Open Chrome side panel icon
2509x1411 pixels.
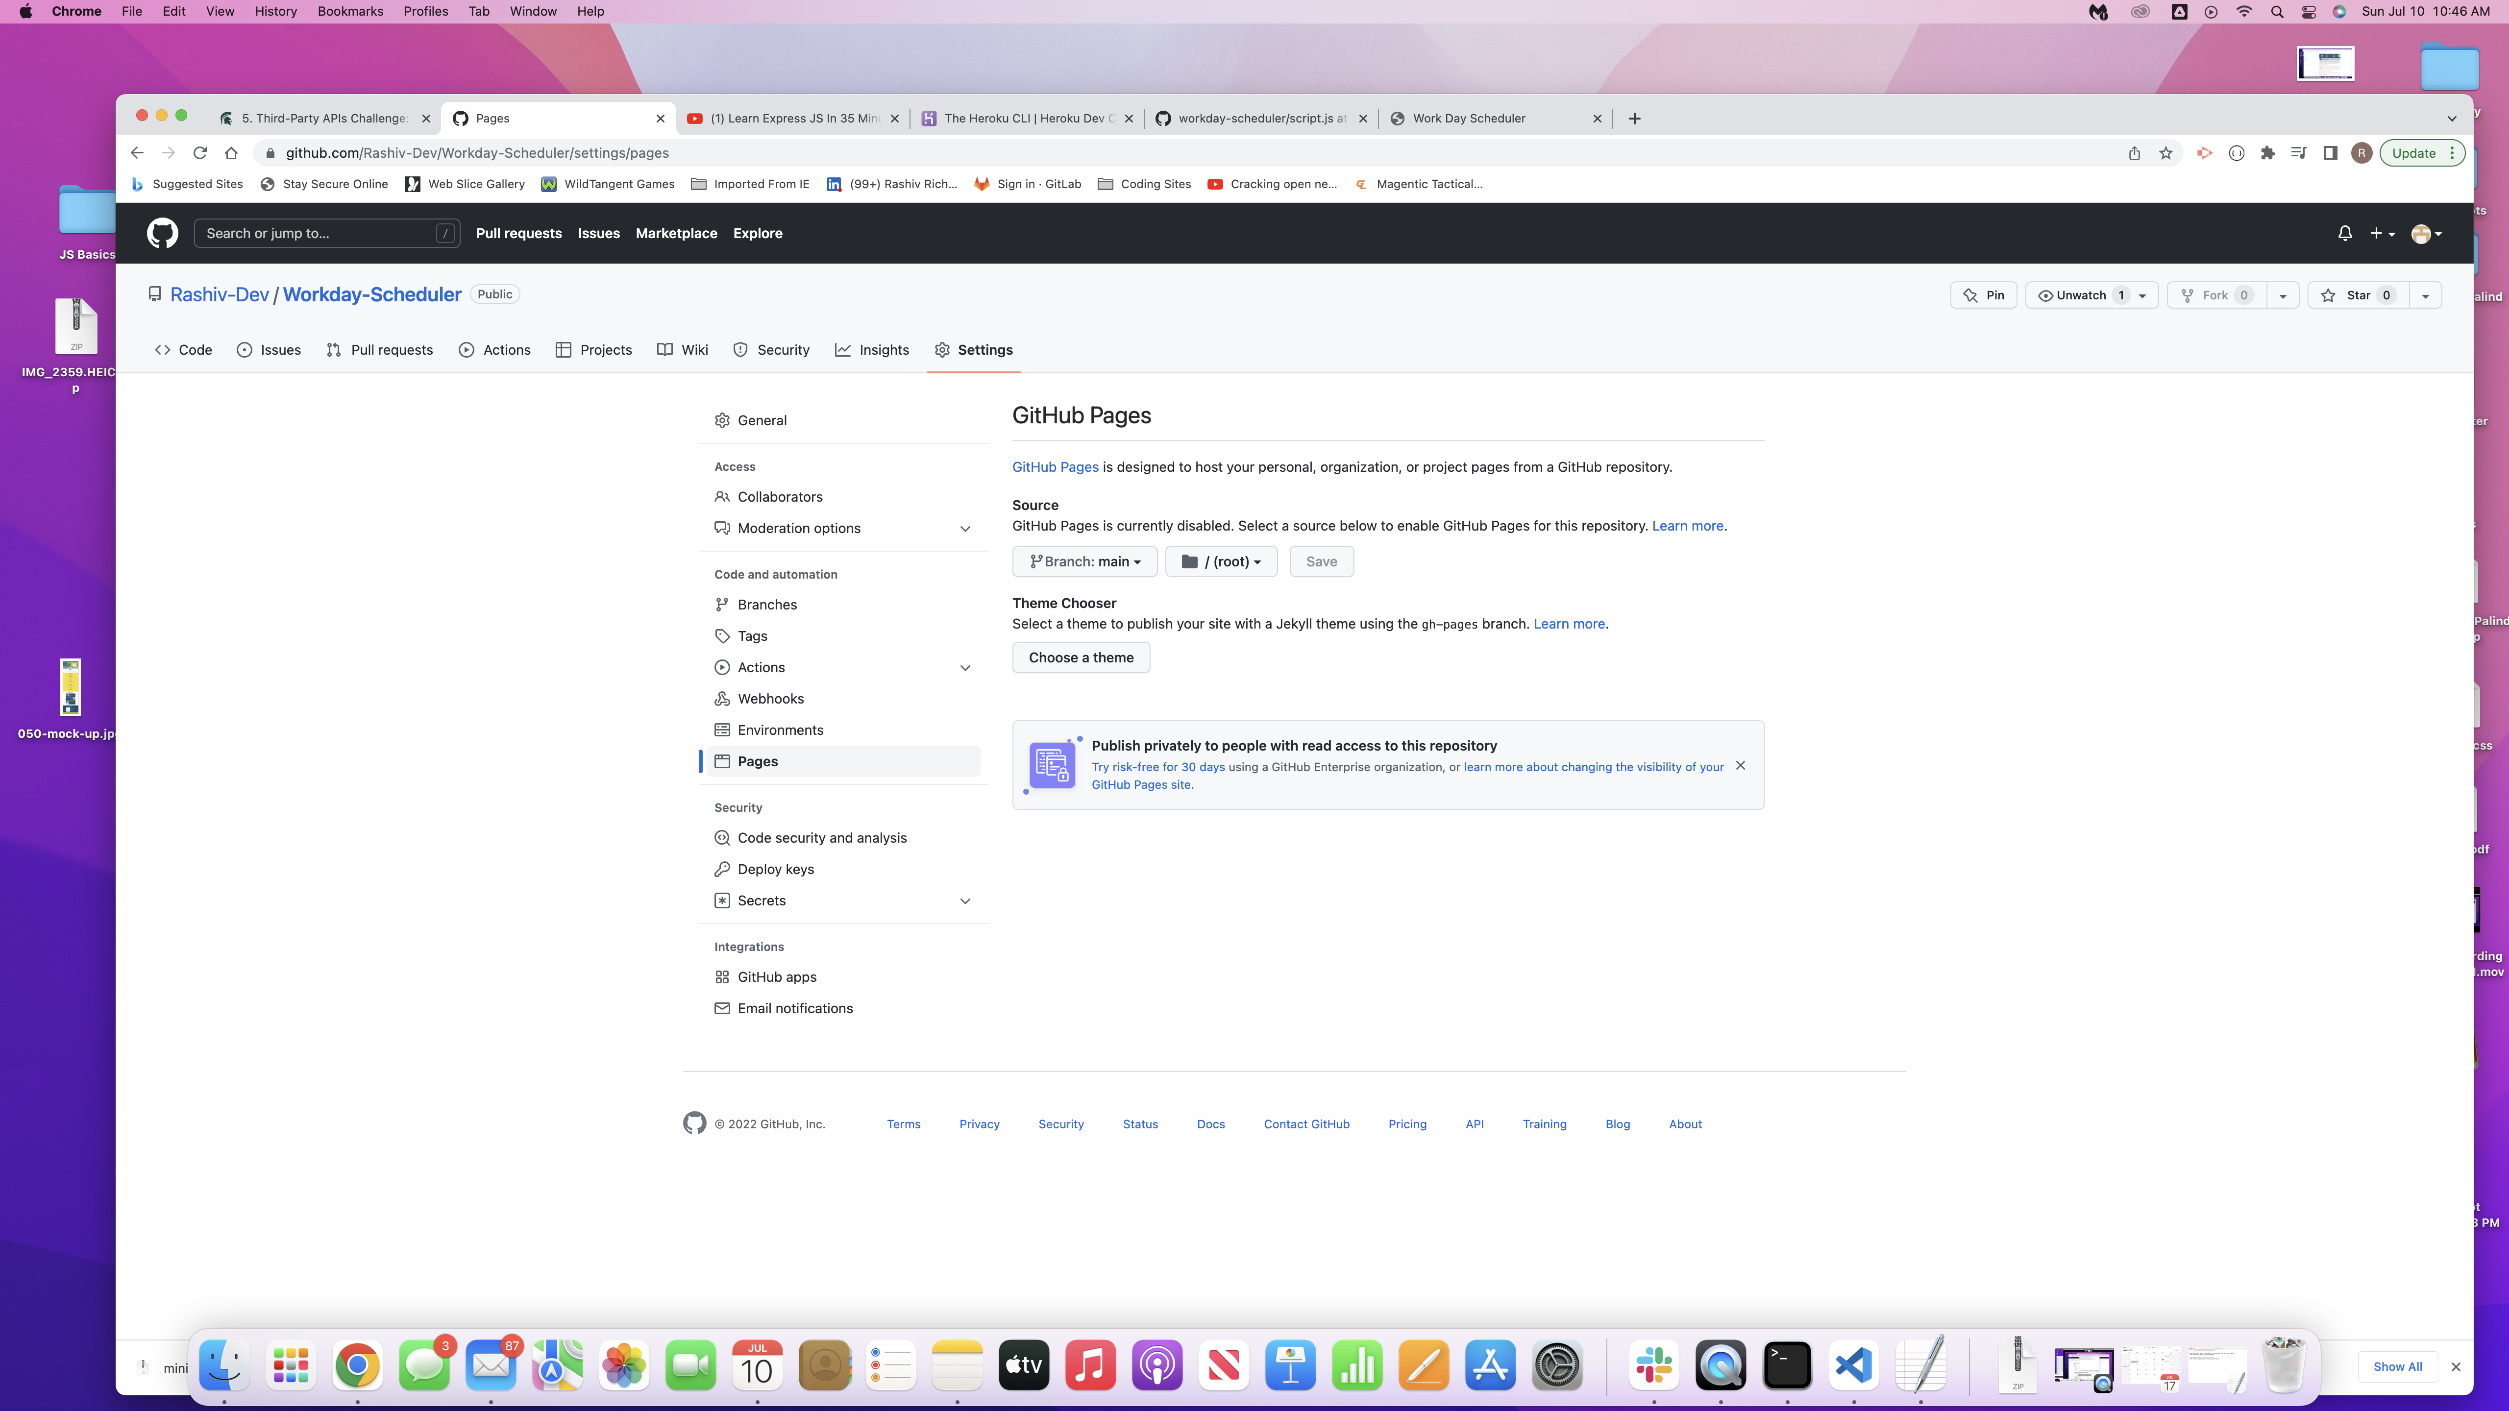[x=2330, y=153]
